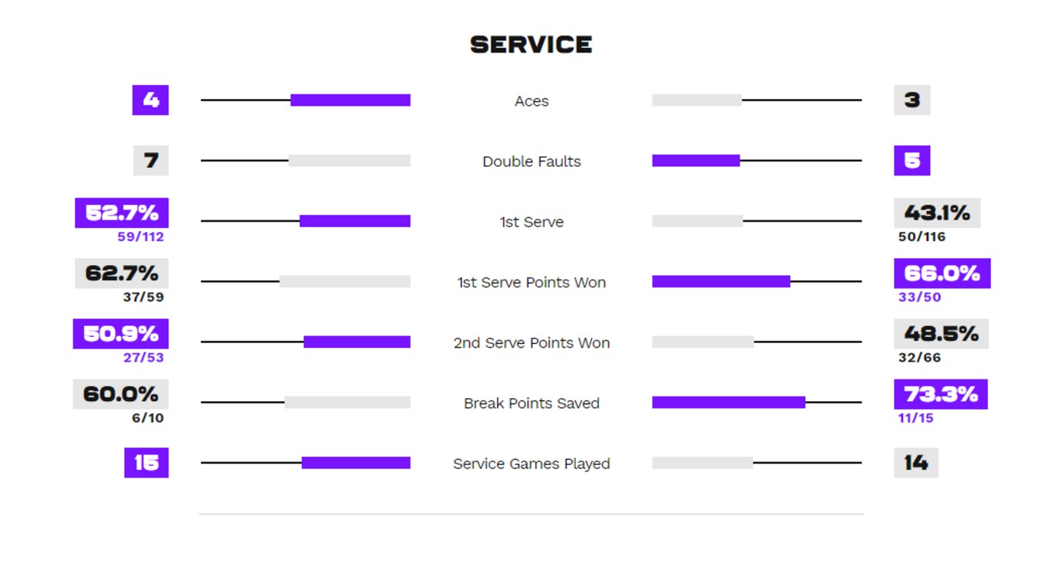
Task: Click the 50.9% second serve points badge
Action: tap(121, 334)
